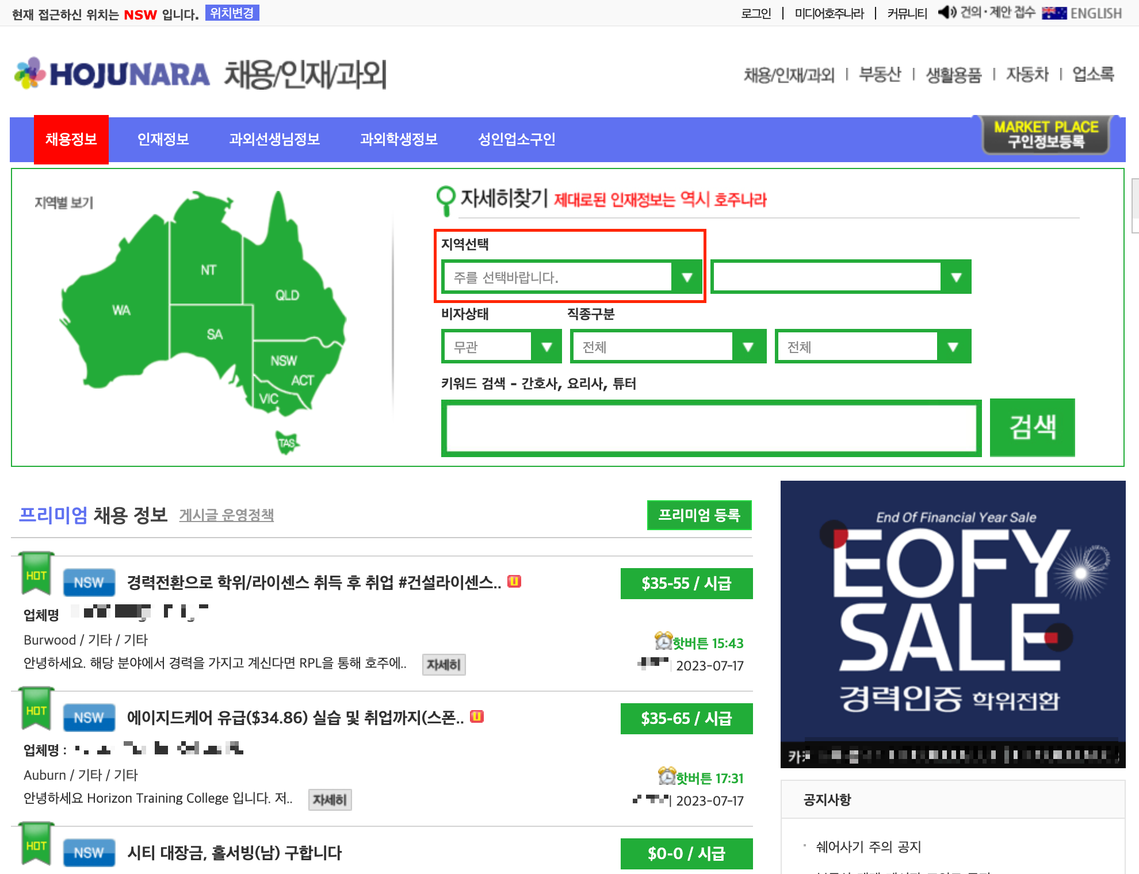1139x874 pixels.
Task: Click HOT ribbon badge on first listing
Action: point(36,574)
